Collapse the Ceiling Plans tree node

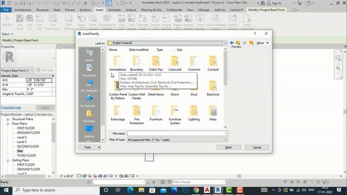(8, 160)
